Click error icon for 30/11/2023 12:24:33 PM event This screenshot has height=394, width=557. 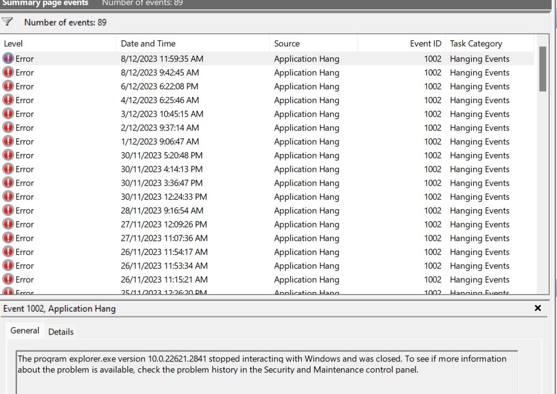pos(8,197)
